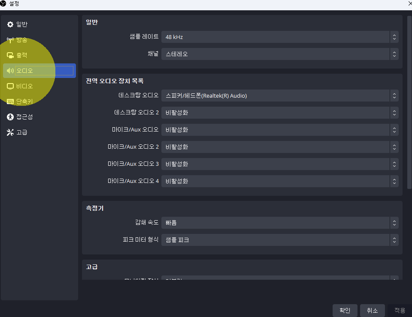Switch to the 방송 settings tab
412x317 pixels.
[x=39, y=40]
